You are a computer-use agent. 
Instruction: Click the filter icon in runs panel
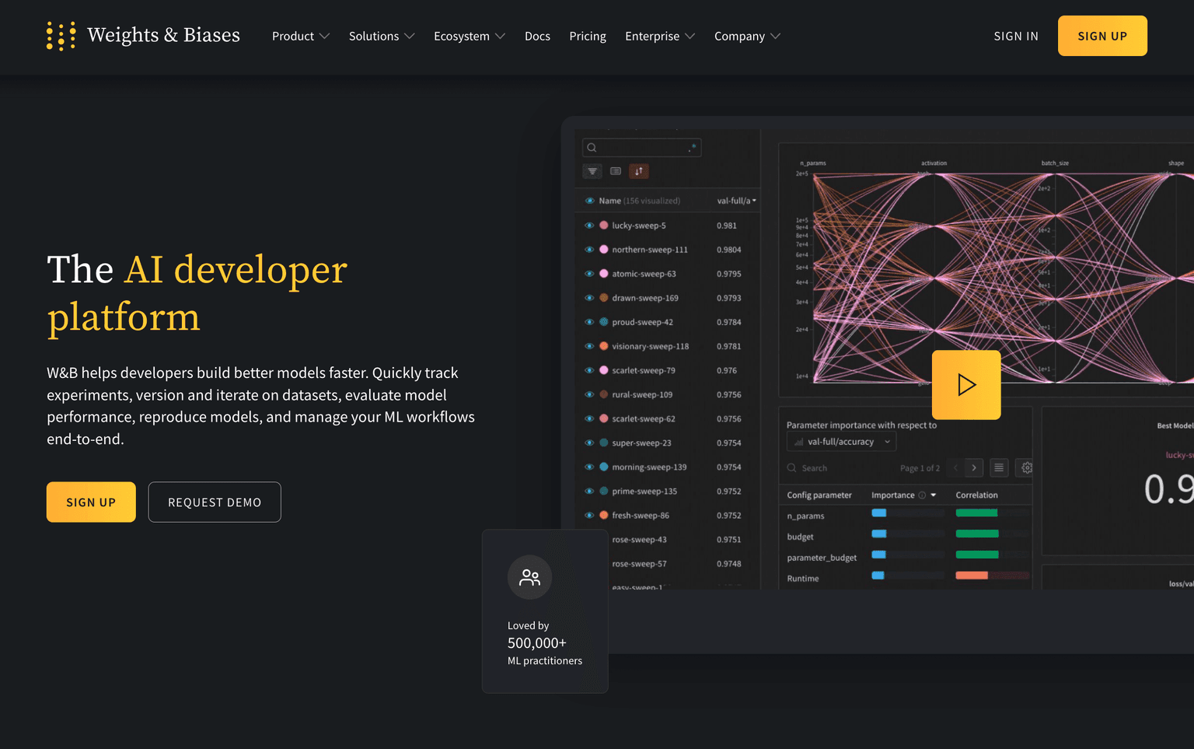pos(592,171)
